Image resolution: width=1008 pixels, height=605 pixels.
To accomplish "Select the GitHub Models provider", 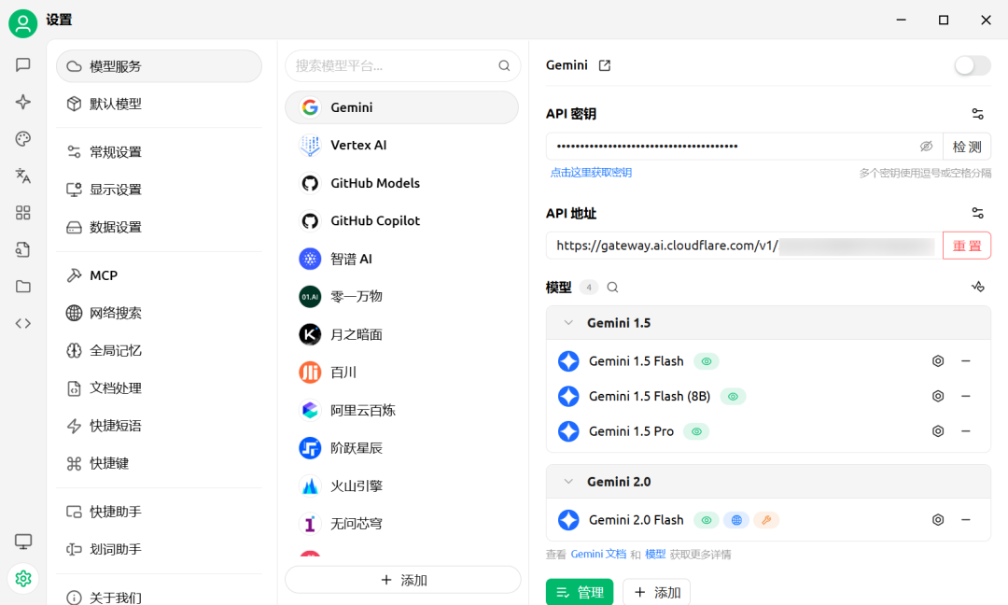I will click(401, 183).
